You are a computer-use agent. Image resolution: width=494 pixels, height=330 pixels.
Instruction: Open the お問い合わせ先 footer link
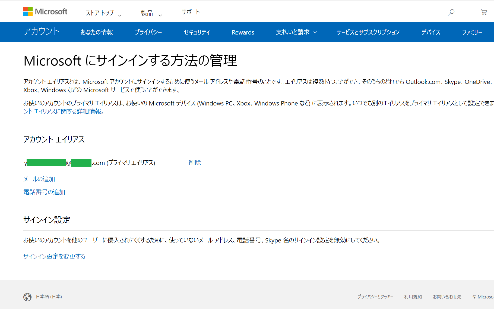(447, 297)
